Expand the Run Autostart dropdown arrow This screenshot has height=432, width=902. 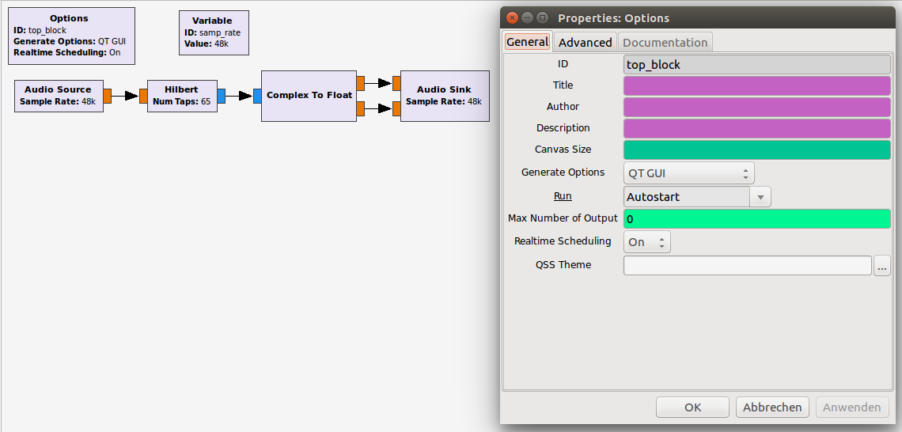[x=760, y=197]
